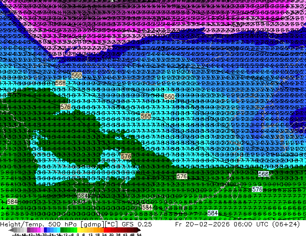Pick the bright red legend swatch at 24

[105, 230]
